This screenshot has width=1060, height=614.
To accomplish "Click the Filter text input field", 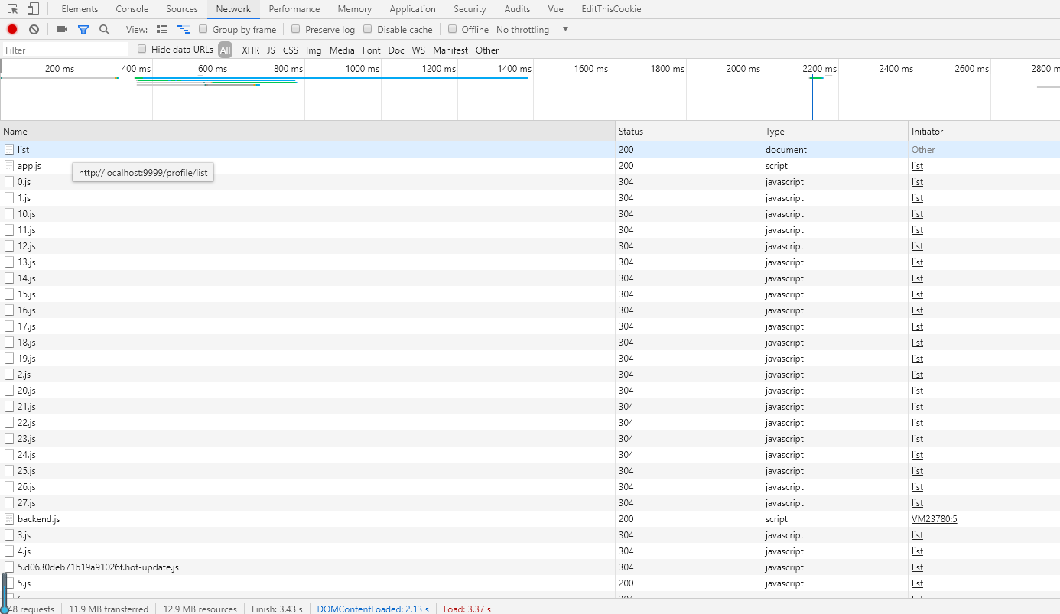I will 65,50.
